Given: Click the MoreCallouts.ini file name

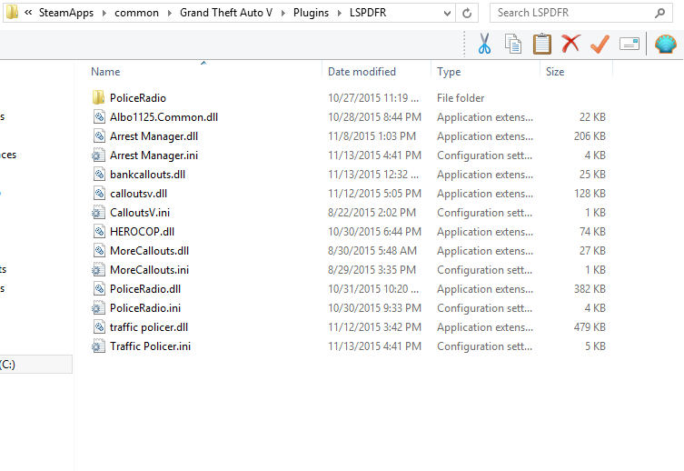Looking at the screenshot, I should click(x=149, y=270).
